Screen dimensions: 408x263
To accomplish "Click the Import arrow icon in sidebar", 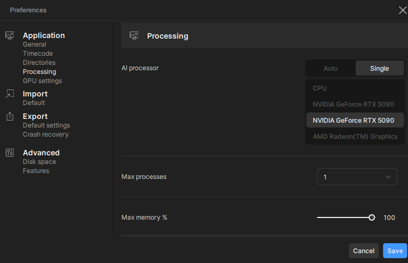I will click(10, 94).
